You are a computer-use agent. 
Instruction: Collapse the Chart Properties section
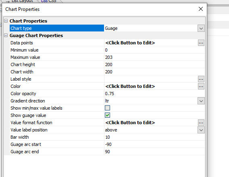pyautogui.click(x=6, y=21)
